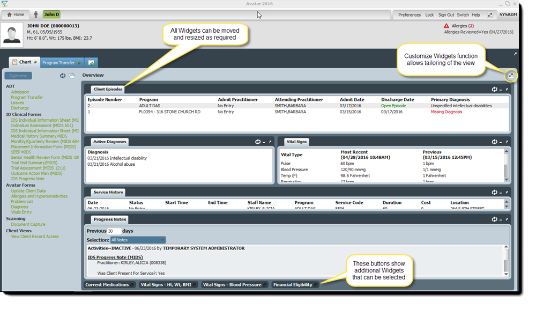
Task: Open the Vitals Entry form
Action: (21, 212)
